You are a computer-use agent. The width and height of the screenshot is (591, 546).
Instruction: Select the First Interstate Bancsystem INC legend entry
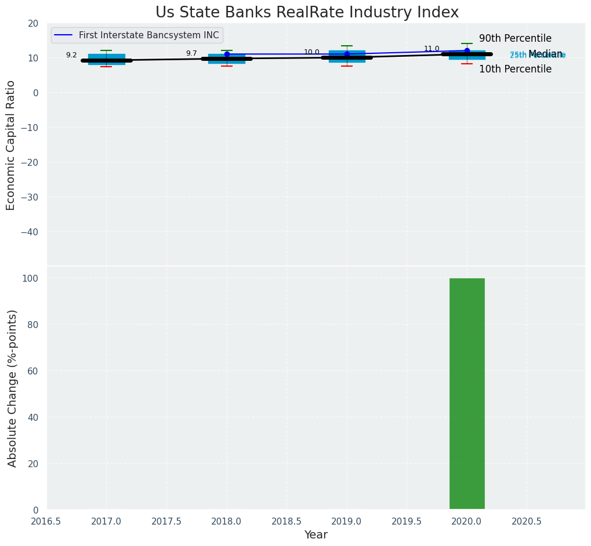pyautogui.click(x=148, y=35)
